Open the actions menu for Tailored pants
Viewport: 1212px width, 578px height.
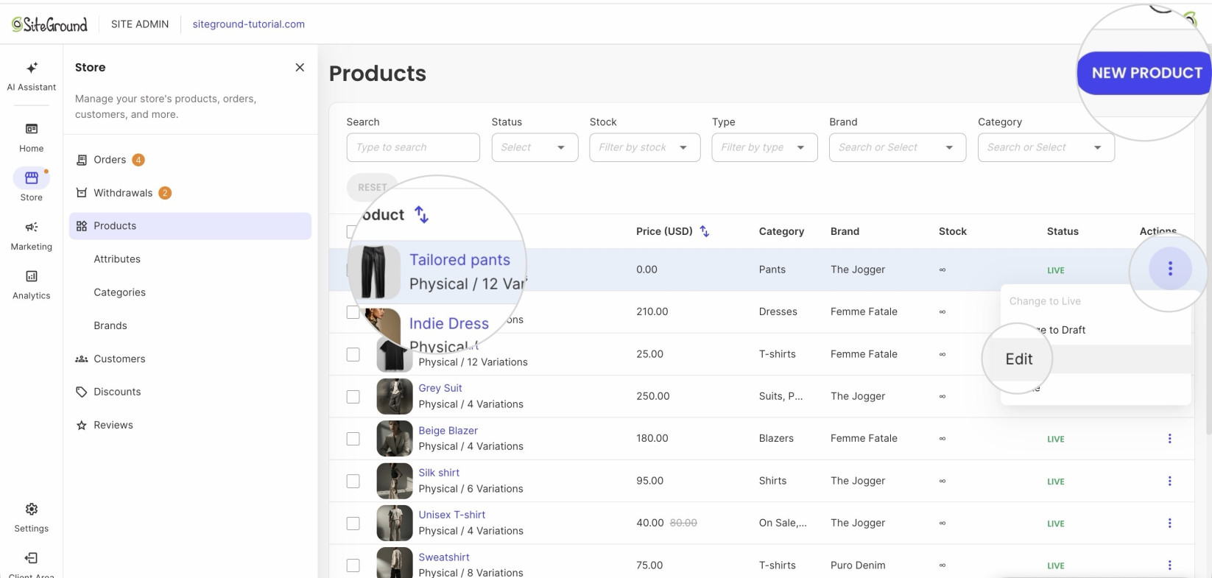tap(1170, 269)
